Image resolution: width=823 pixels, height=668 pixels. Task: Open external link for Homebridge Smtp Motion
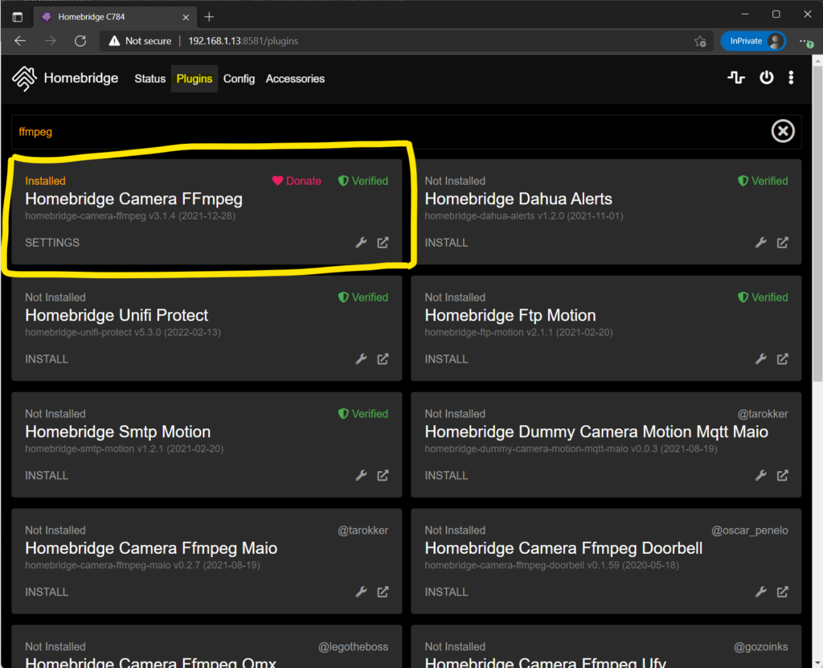click(383, 476)
